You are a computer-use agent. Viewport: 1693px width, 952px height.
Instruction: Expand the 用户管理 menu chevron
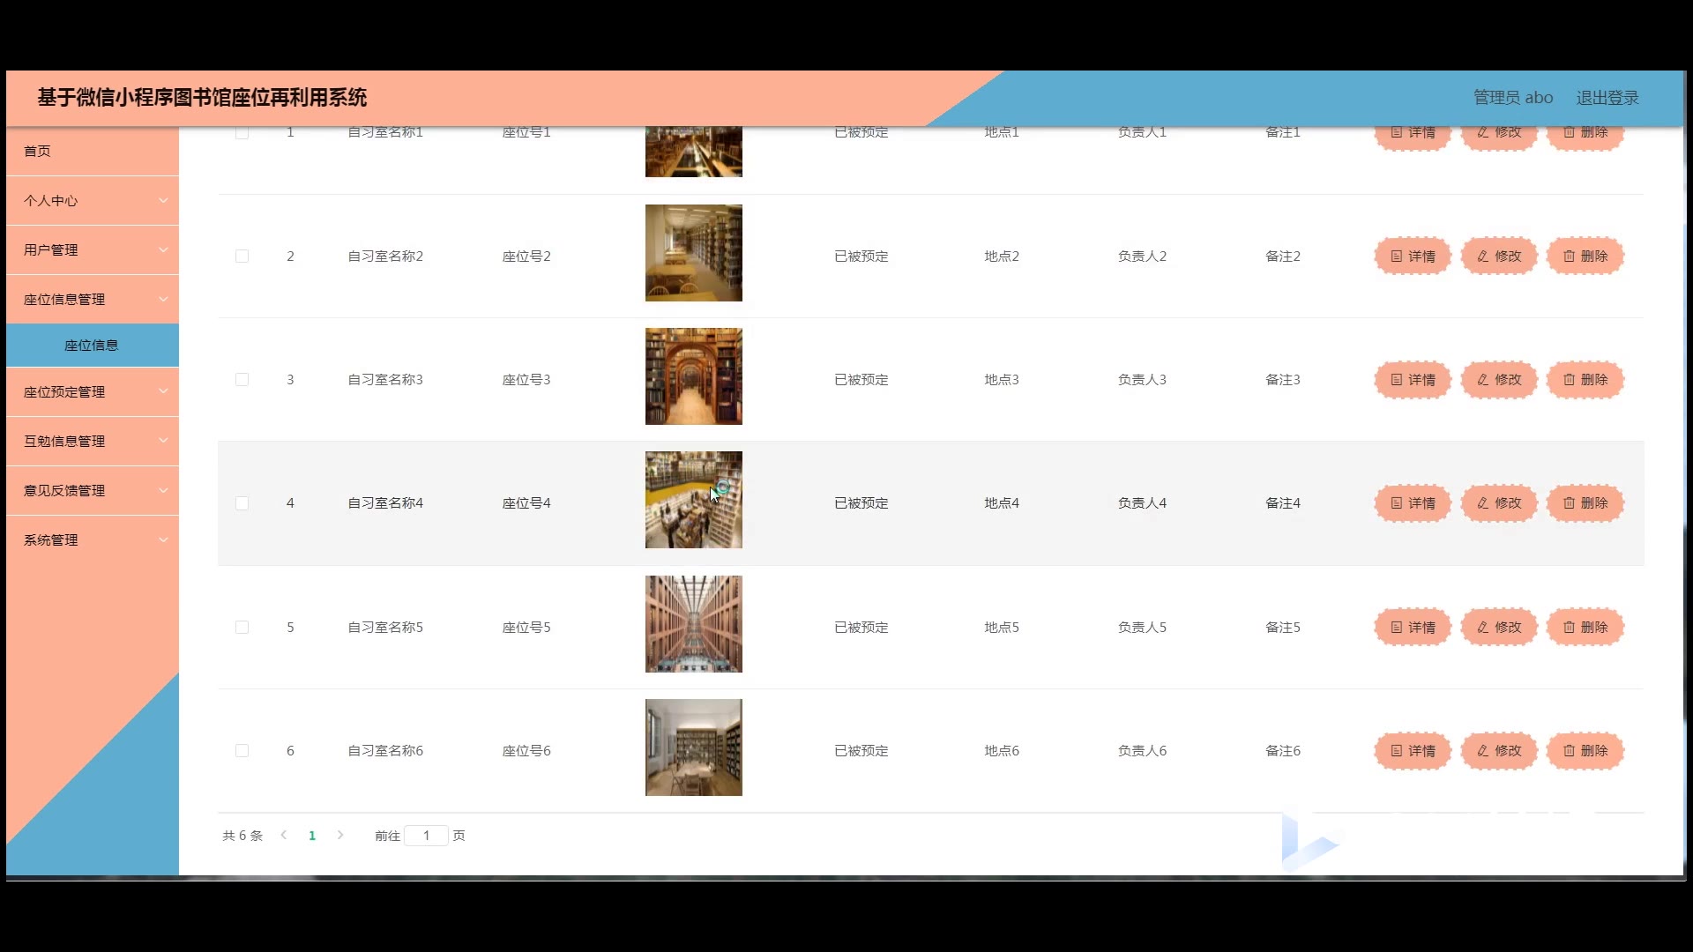coord(163,250)
